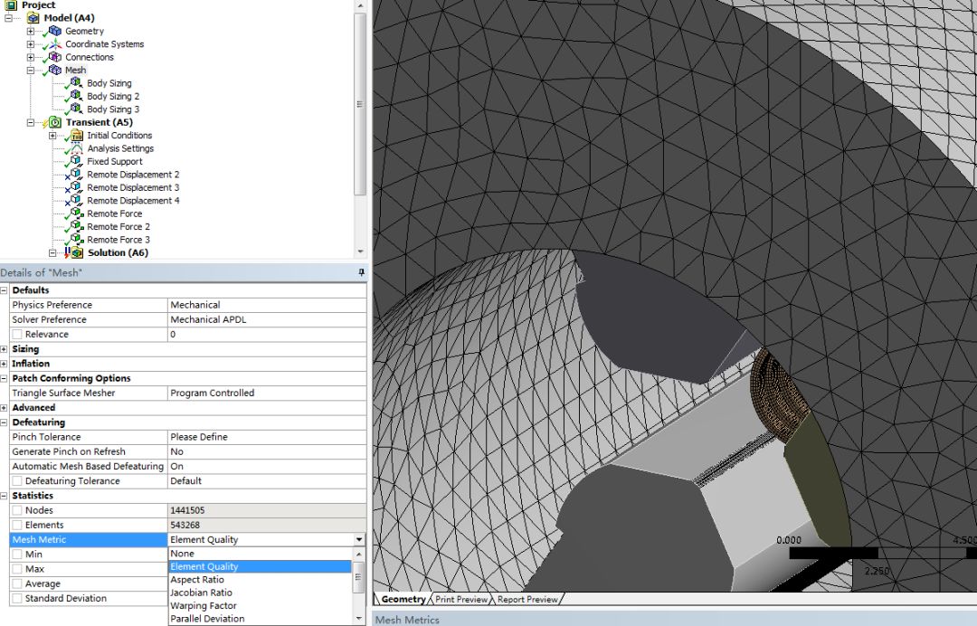Image resolution: width=977 pixels, height=626 pixels.
Task: Click the Mesh Metrics panel header
Action: [674, 620]
